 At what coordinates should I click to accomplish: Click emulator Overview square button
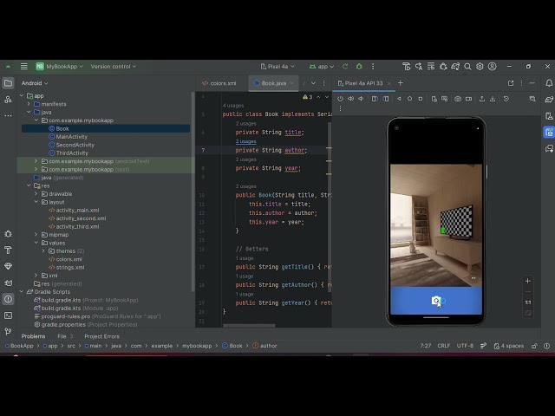pos(421,99)
